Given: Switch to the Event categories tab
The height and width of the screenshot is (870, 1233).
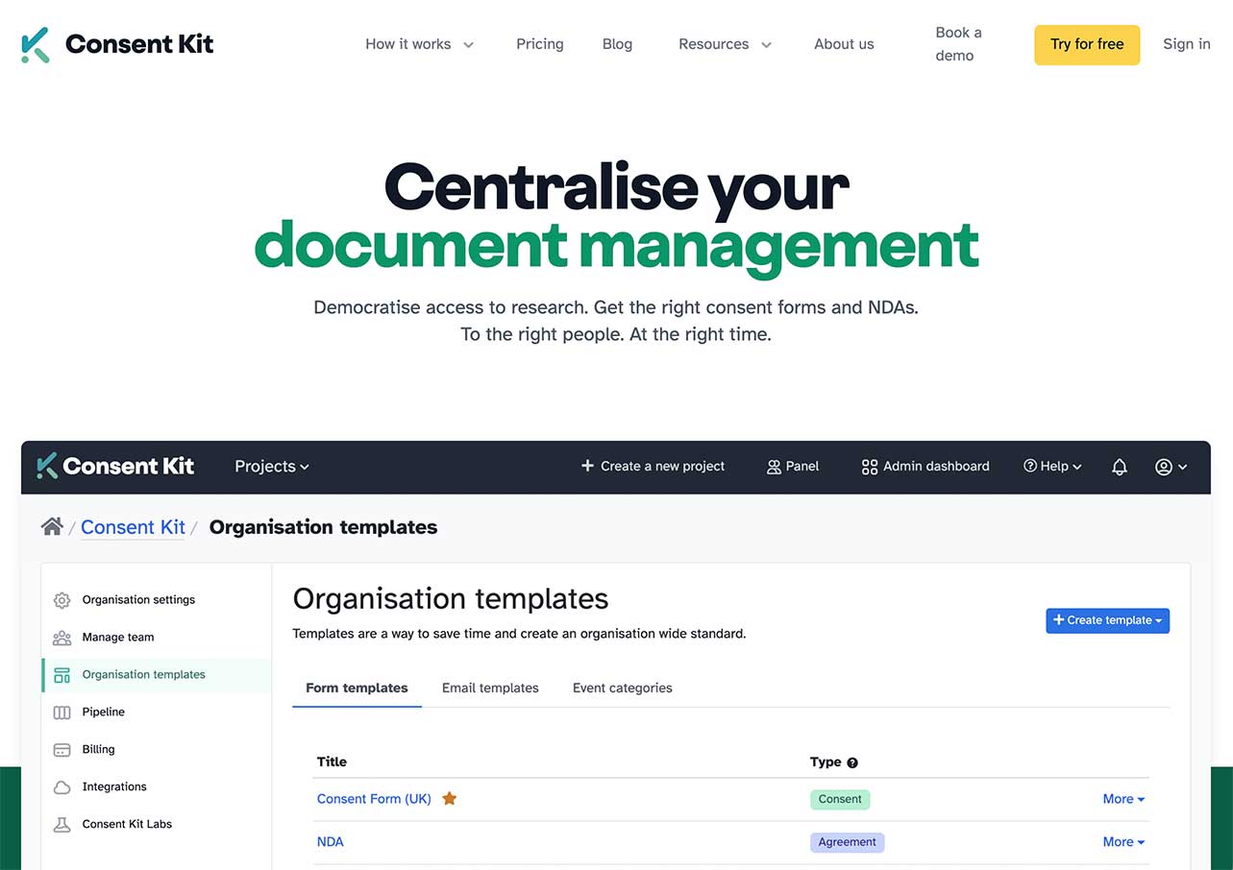Looking at the screenshot, I should tap(623, 689).
